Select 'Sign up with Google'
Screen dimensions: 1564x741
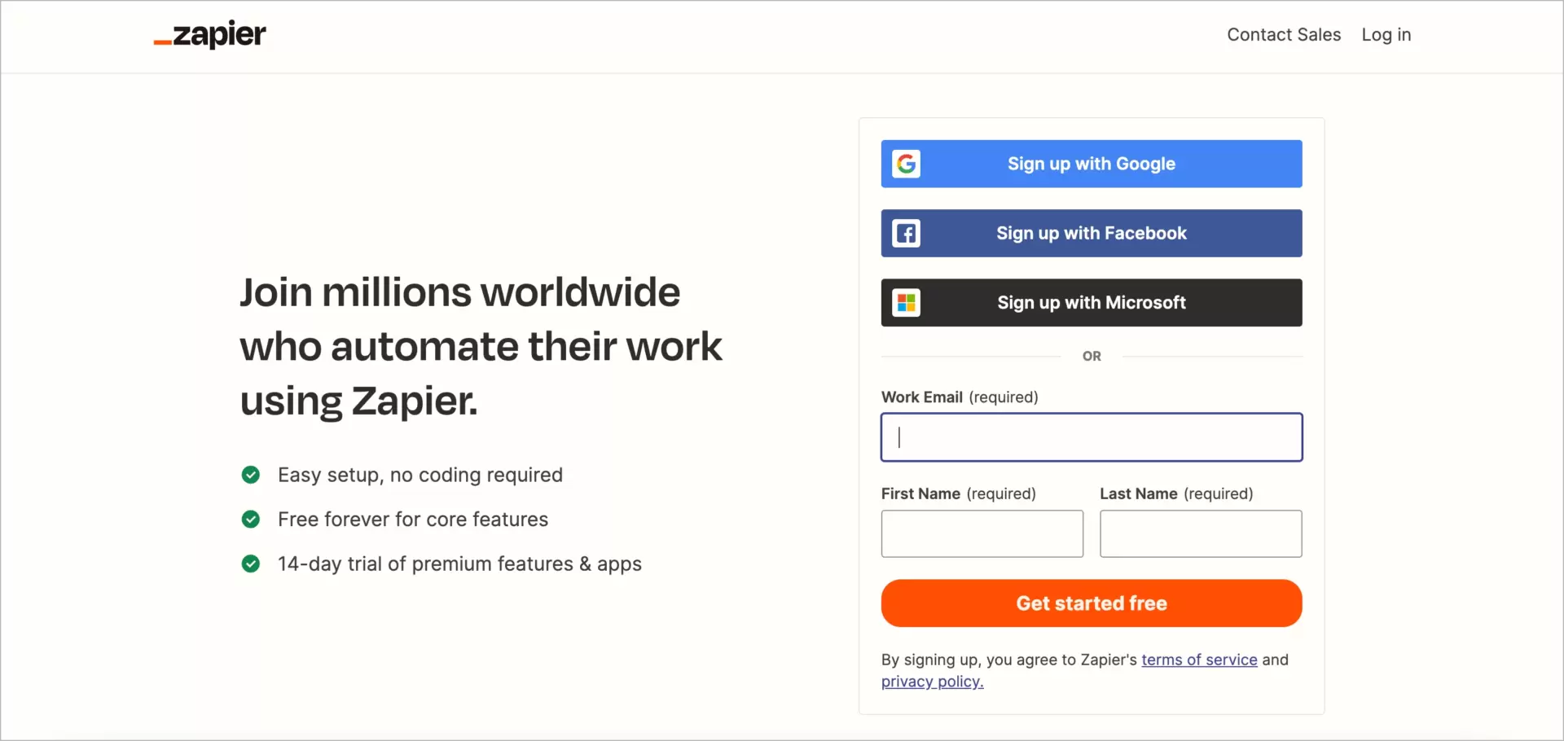click(1092, 163)
